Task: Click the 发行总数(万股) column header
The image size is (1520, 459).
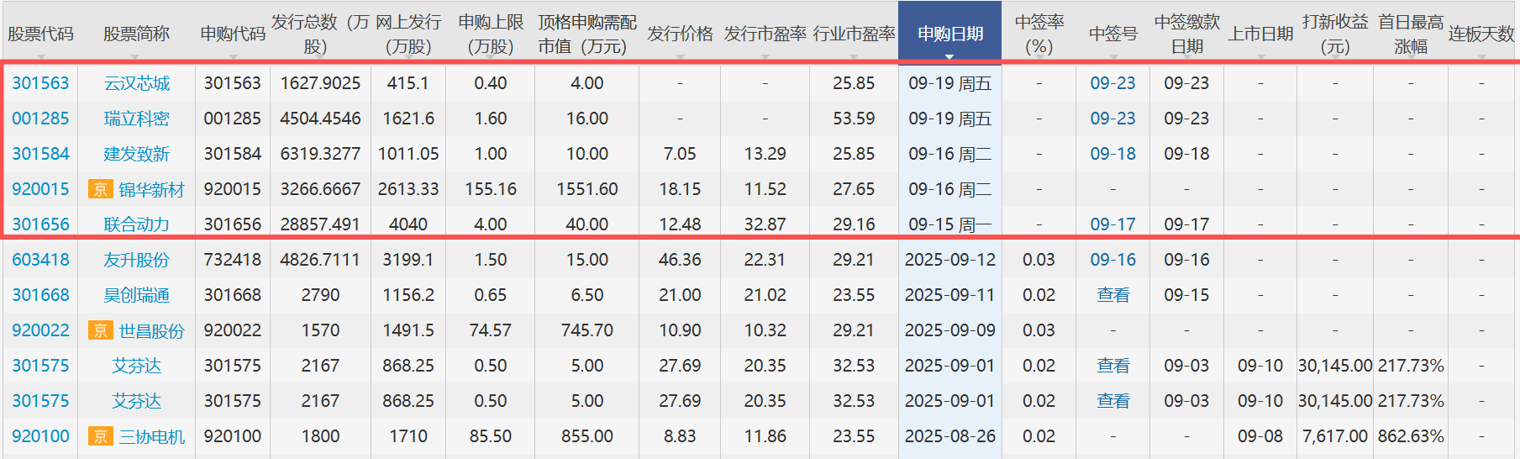Action: [x=320, y=34]
